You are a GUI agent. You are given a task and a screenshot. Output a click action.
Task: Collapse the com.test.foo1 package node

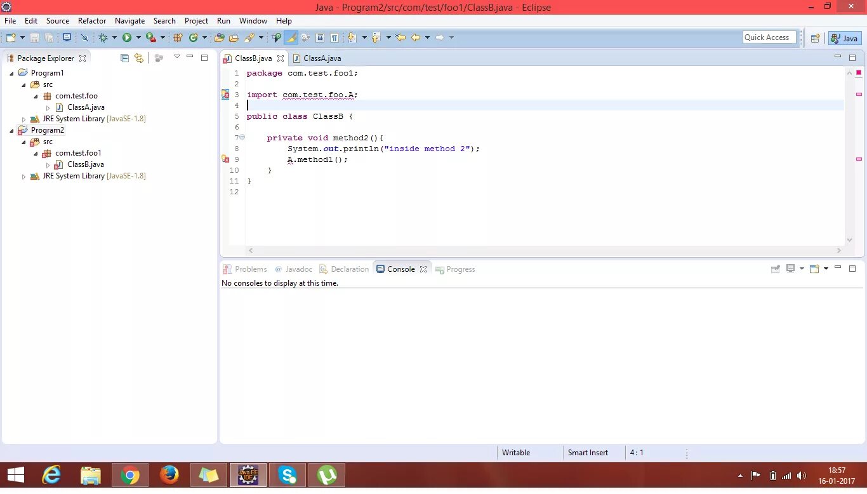point(36,153)
